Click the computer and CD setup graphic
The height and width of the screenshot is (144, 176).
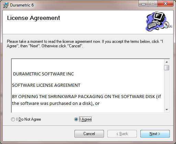(159, 22)
